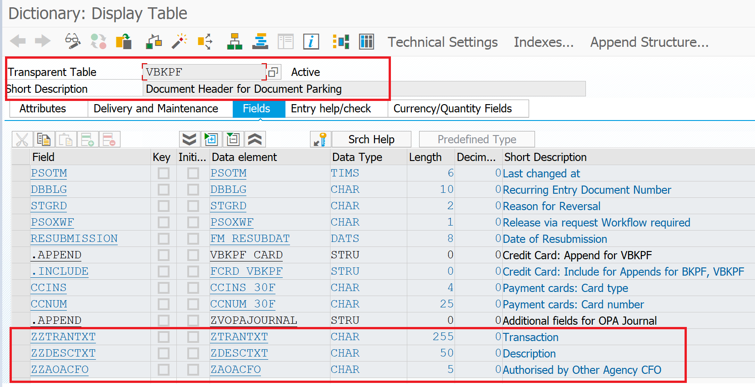This screenshot has height=387, width=755.
Task: Open the ZVOPAJOURNAL data element link
Action: click(x=254, y=321)
